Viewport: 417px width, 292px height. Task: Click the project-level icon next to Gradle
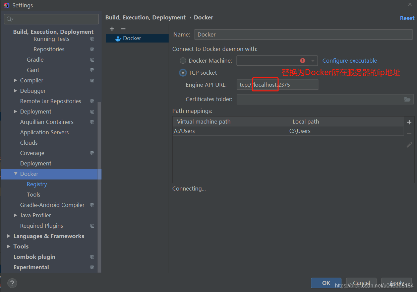93,60
